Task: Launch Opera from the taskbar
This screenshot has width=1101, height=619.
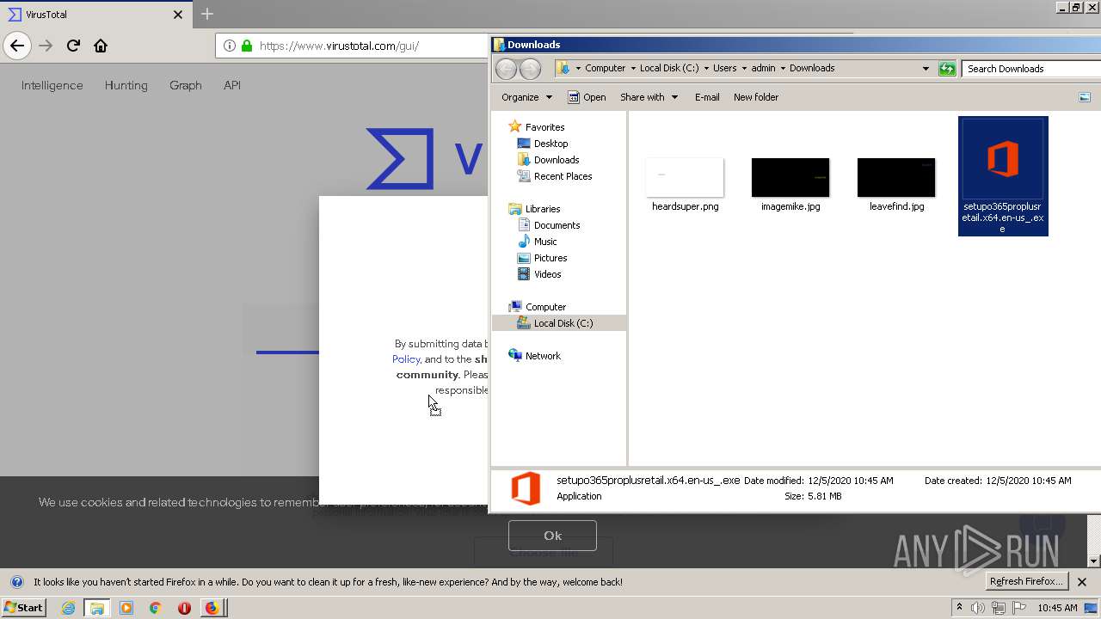Action: pos(184,608)
